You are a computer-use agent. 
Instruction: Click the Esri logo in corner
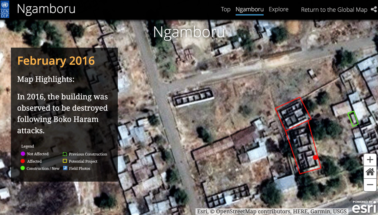point(364,207)
